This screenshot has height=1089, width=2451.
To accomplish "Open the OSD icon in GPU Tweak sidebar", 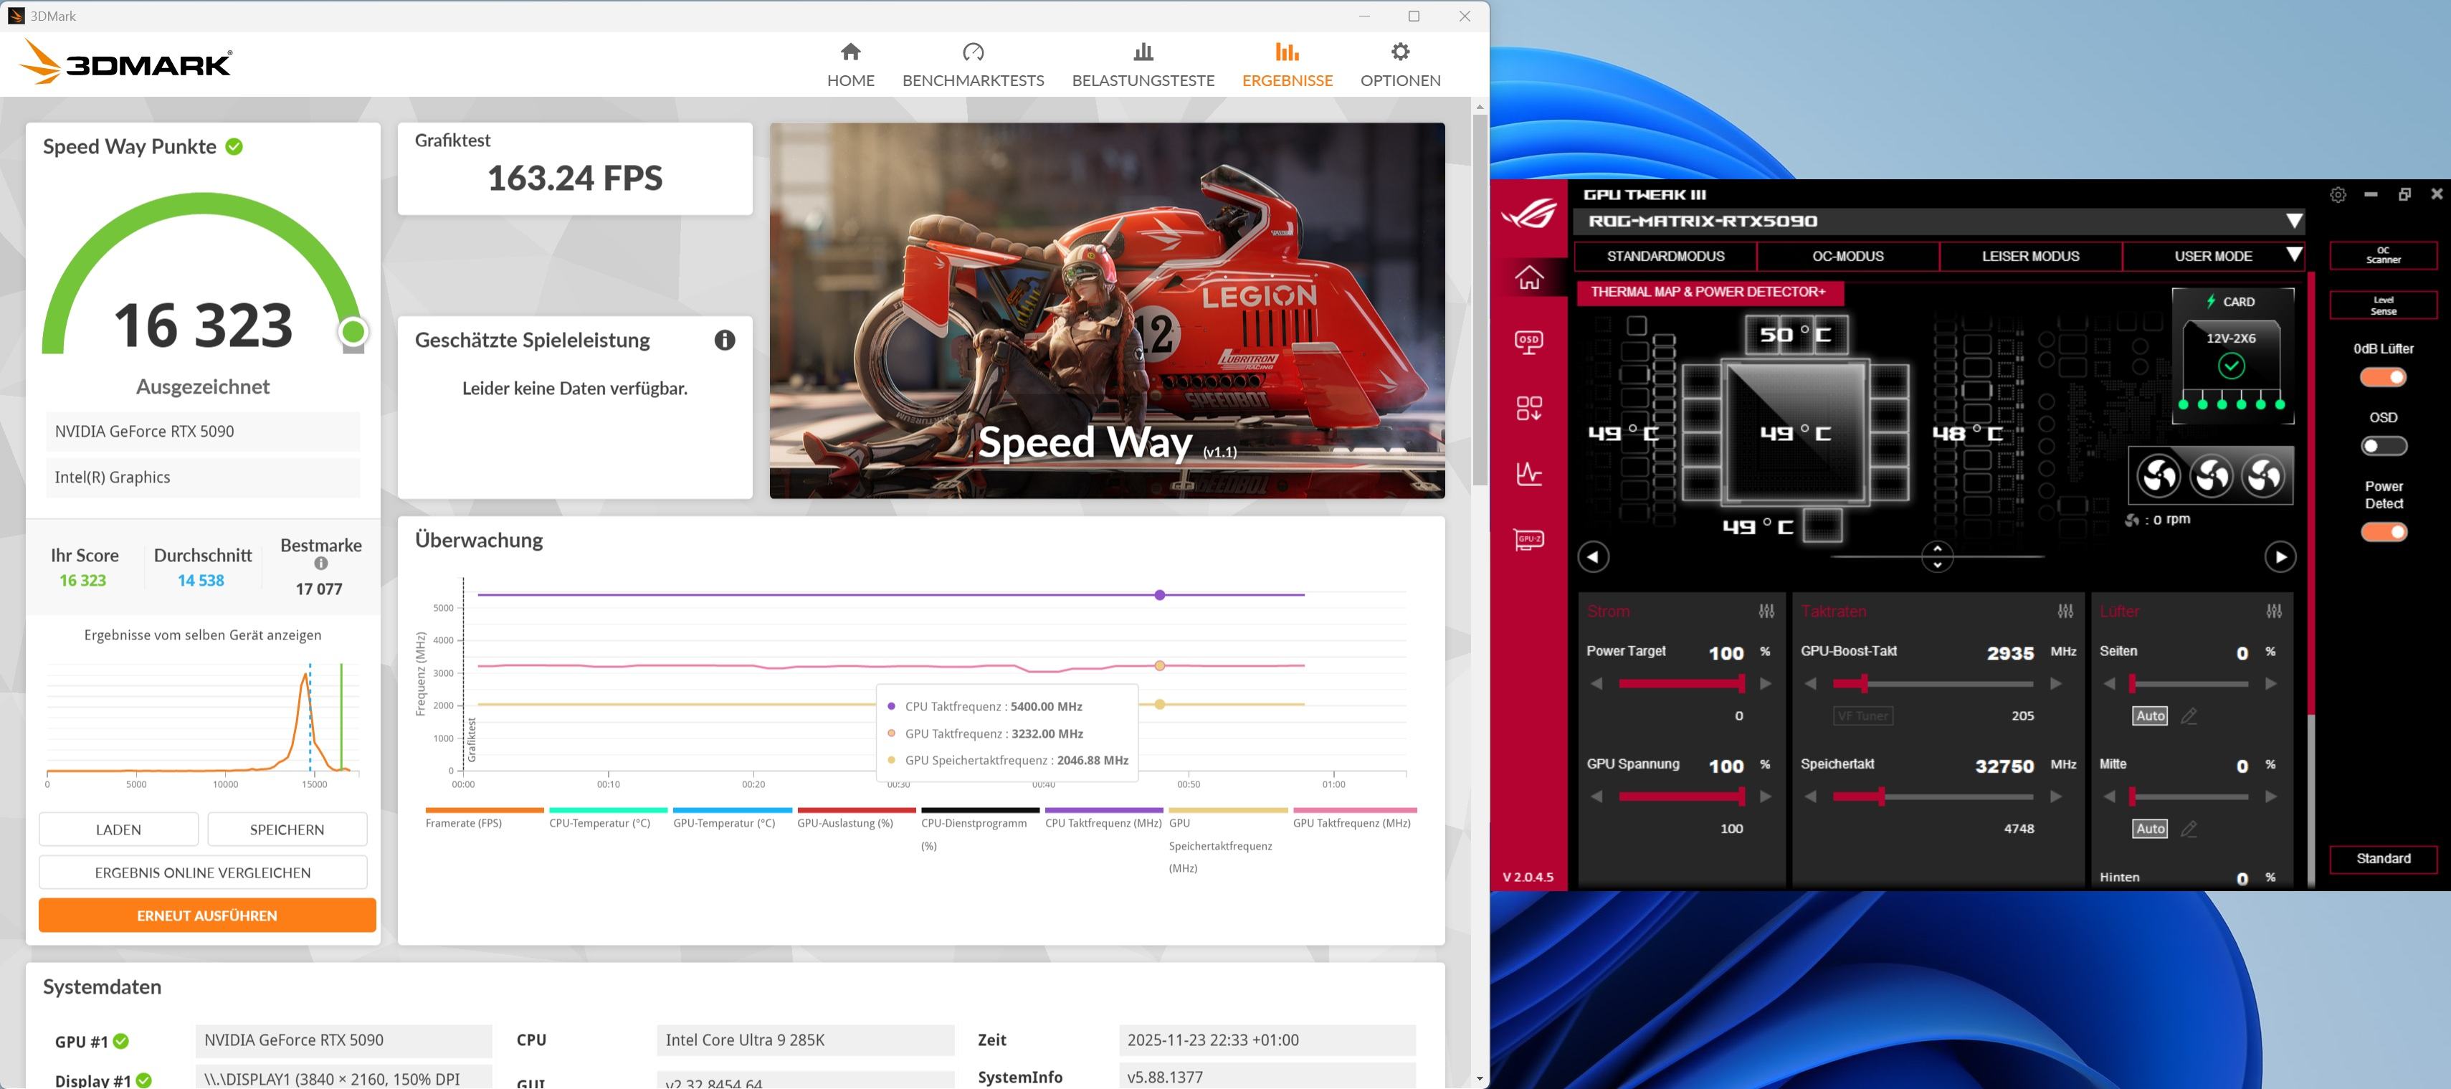I will click(x=1528, y=341).
